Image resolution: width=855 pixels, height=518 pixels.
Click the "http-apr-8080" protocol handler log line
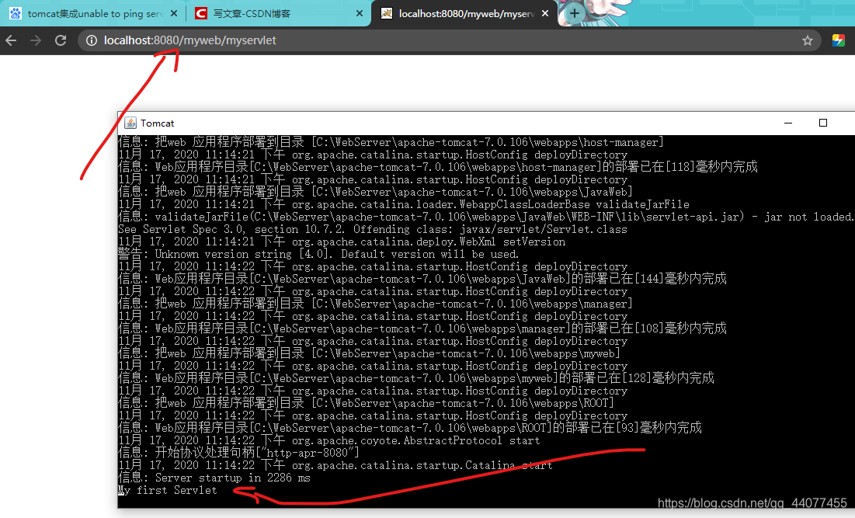tap(239, 453)
